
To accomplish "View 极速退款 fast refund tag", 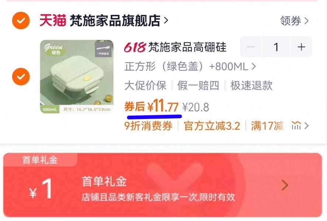I will coord(251,85).
